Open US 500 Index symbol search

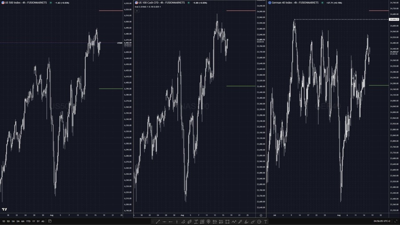click(24, 3)
